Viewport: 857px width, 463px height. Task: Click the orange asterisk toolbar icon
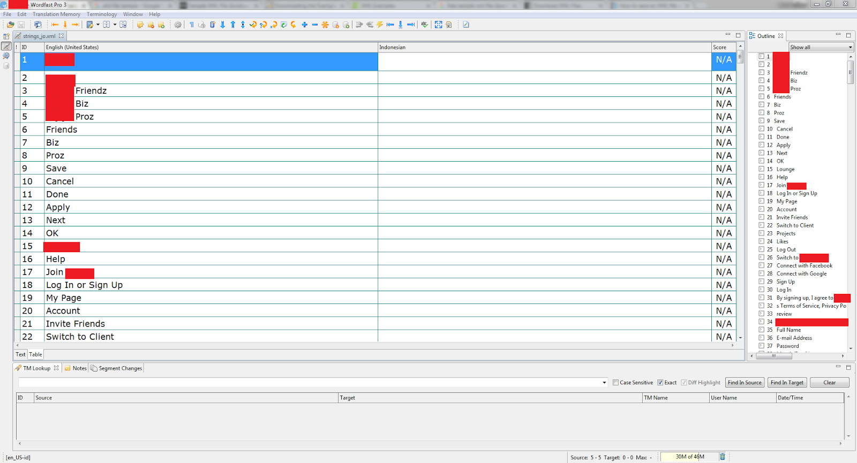[x=325, y=25]
